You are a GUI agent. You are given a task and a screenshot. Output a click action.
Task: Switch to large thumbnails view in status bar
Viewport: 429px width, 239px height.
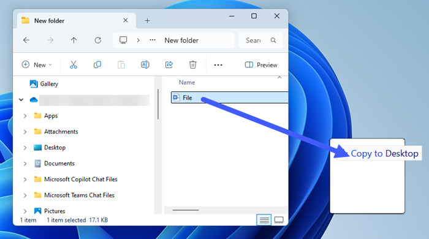[x=279, y=220]
